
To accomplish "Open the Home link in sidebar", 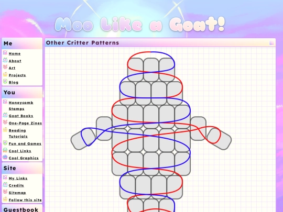I will pyautogui.click(x=15, y=53).
